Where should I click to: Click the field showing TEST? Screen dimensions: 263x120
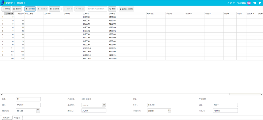click(x=225, y=105)
